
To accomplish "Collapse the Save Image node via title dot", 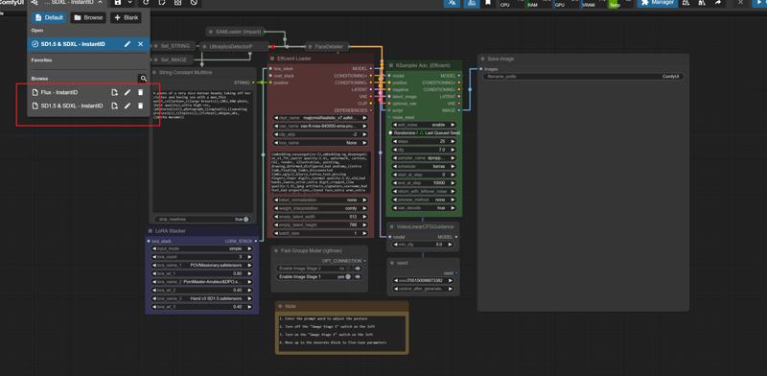I will tap(482, 59).
